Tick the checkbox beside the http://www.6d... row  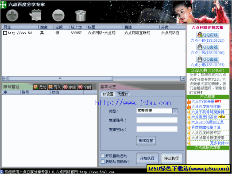[5, 33]
